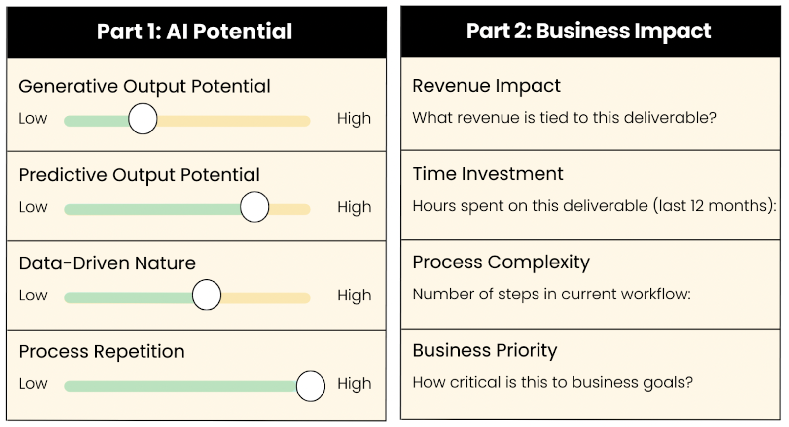Screen dimensions: 789x427
Task: Click Low label under Data-Driven Nature
Action: 33,296
